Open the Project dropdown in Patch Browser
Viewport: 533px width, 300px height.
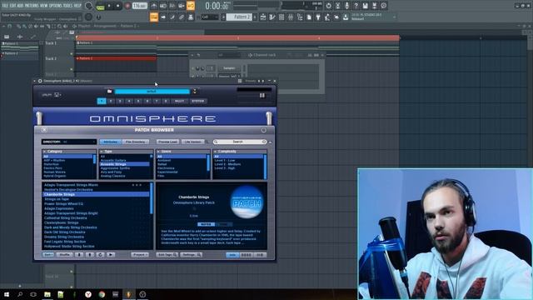pos(140,255)
